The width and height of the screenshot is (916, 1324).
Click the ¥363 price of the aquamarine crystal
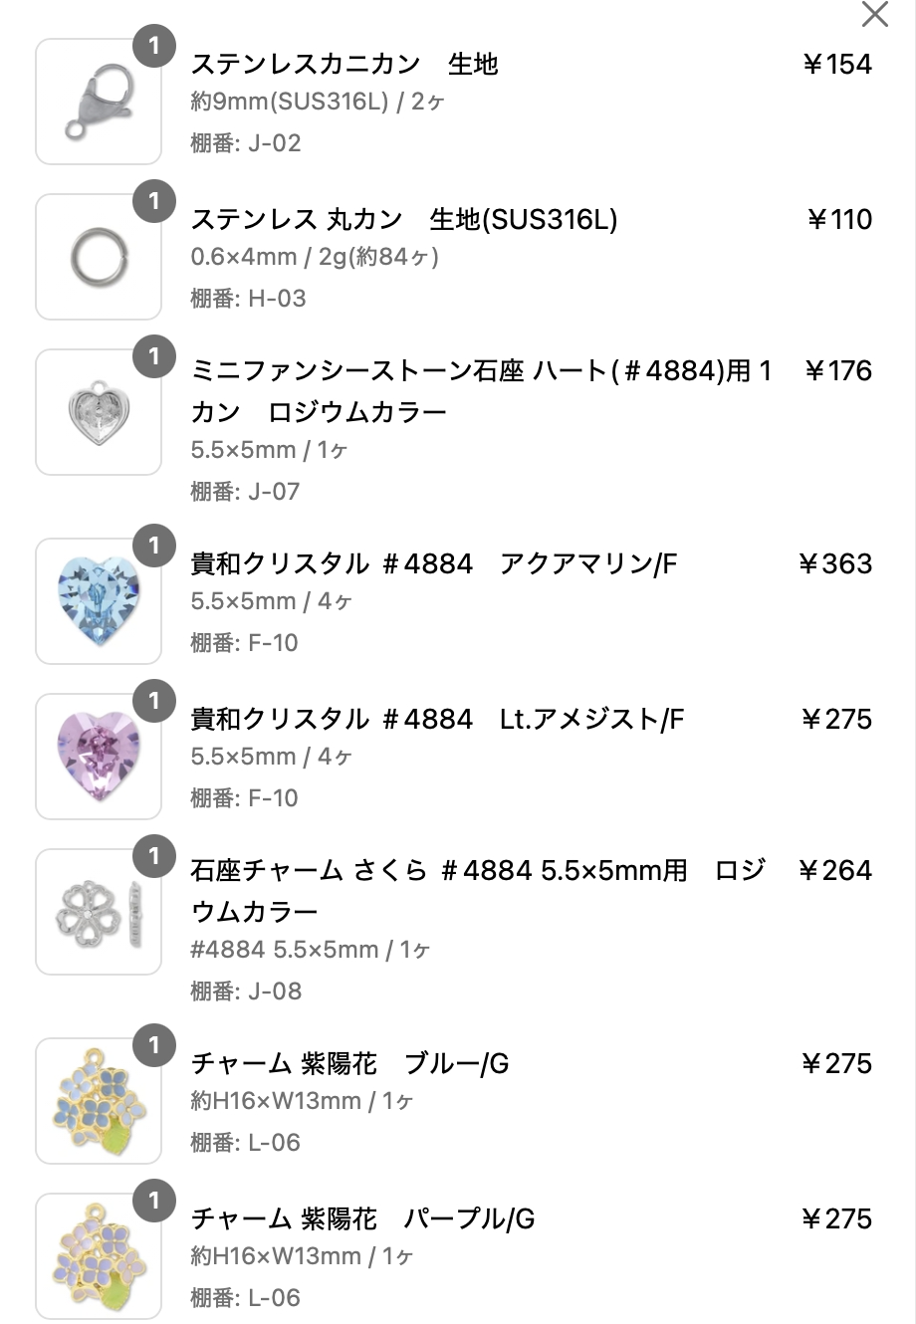tap(835, 564)
